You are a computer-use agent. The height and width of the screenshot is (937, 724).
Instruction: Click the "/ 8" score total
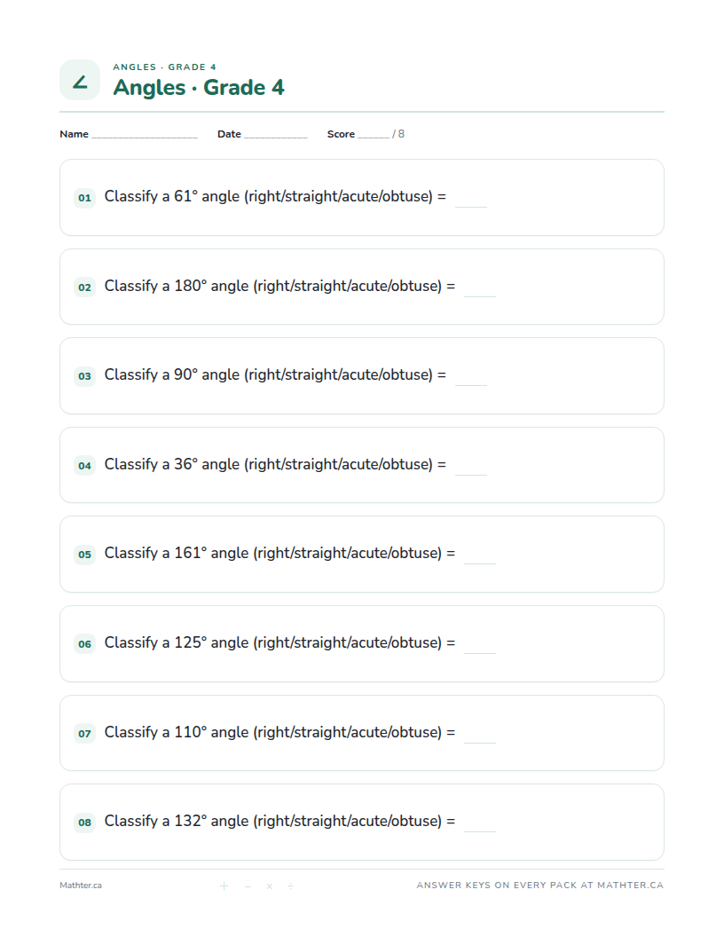(398, 134)
